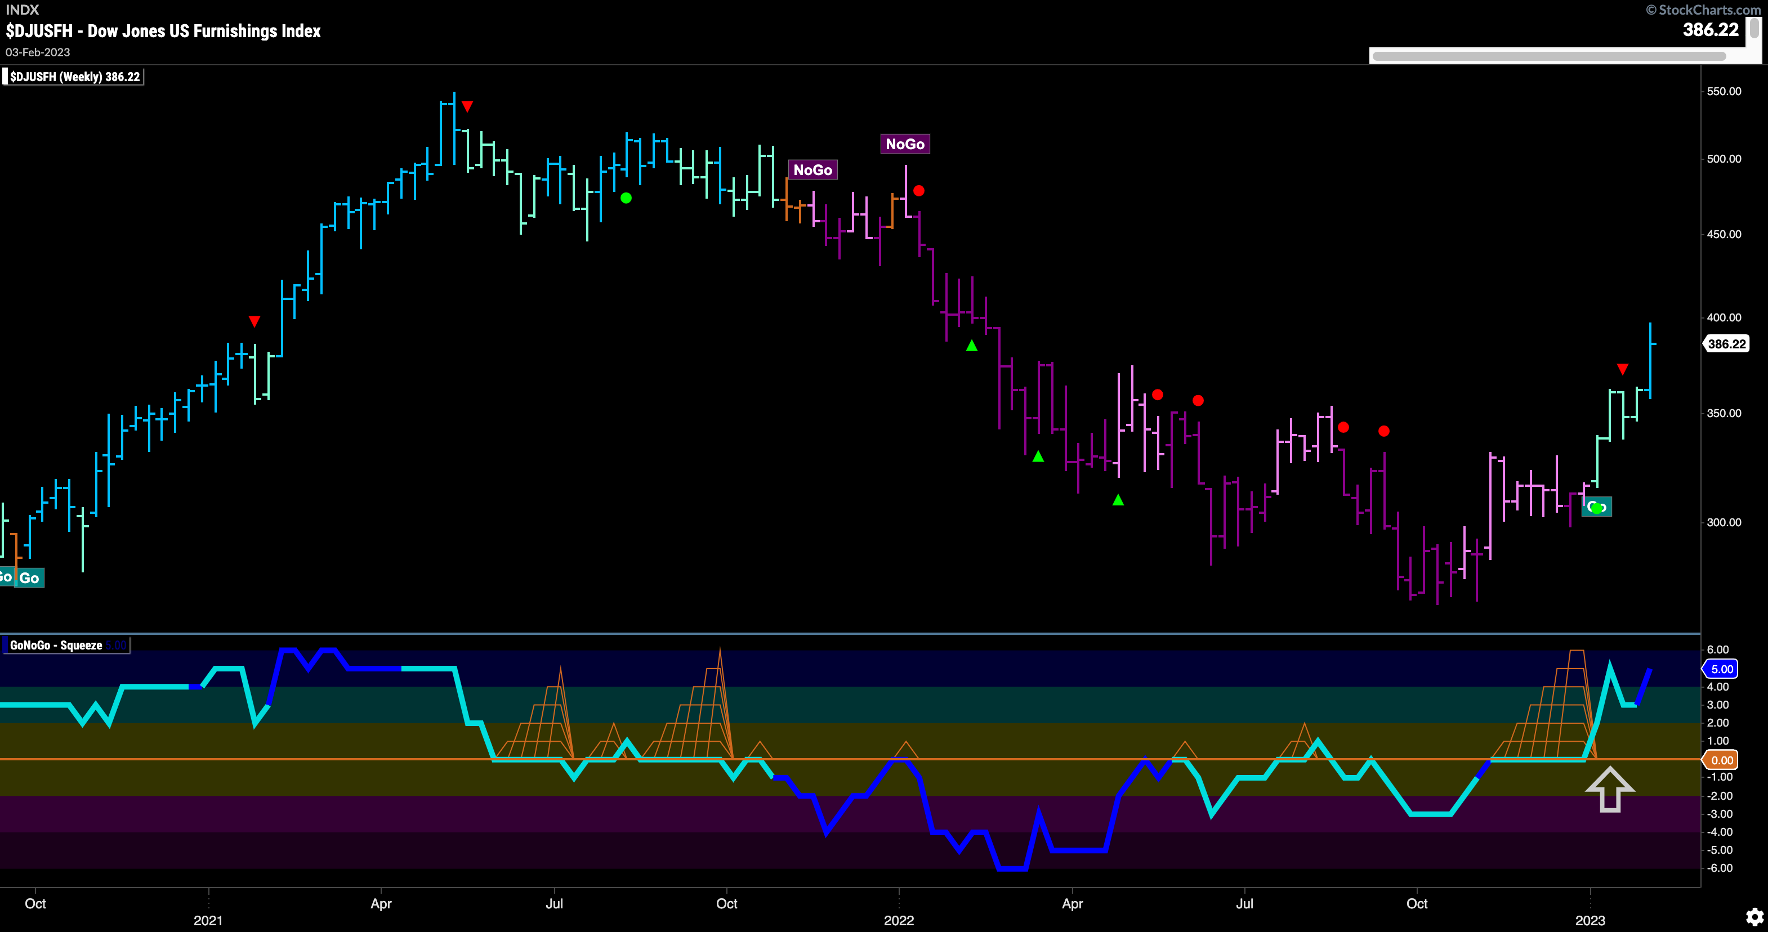
Task: Click the title $DJUSFH - Dow Jones US Furnishings Index
Action: click(163, 31)
